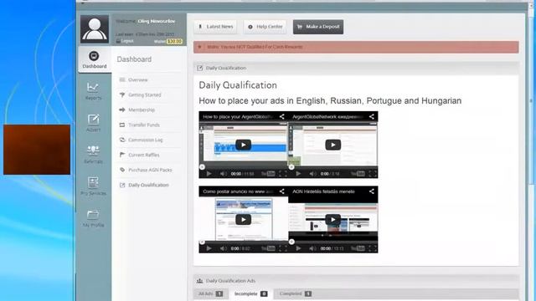Share the 'AGN Hirdetés feladás menete' video
The image size is (536, 301).
point(372,191)
